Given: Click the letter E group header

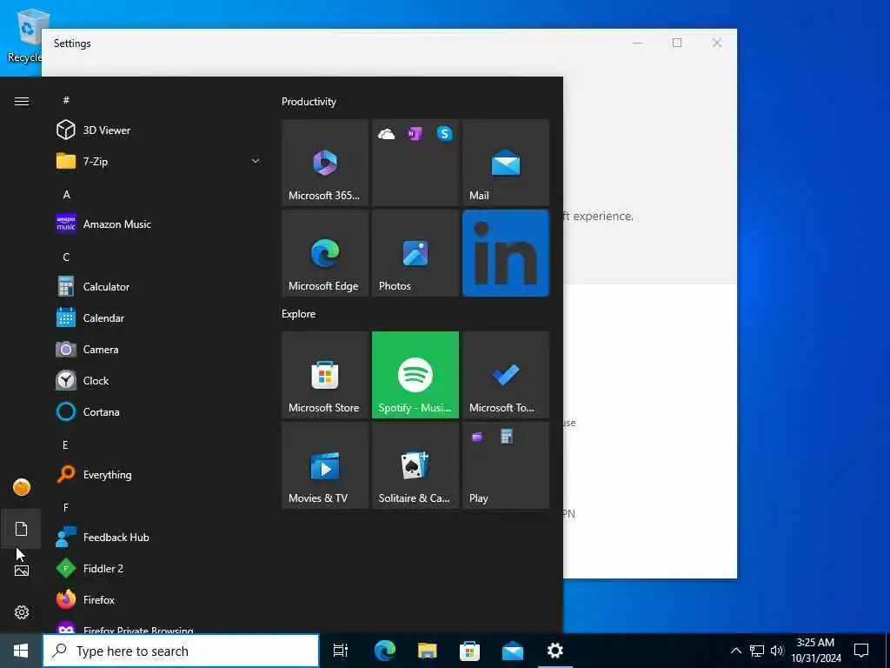Looking at the screenshot, I should pyautogui.click(x=65, y=444).
